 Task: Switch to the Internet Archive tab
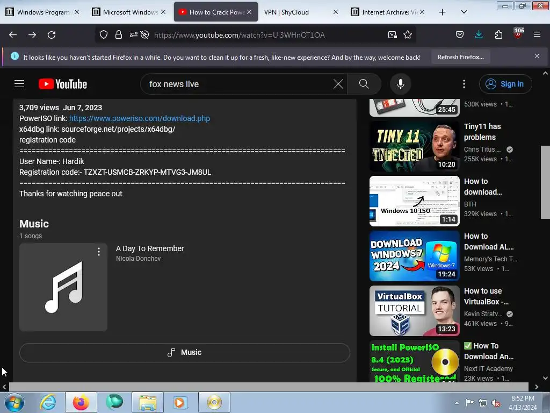point(388,12)
